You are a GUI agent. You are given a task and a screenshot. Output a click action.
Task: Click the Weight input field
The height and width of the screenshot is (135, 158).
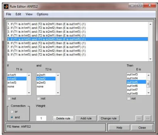coord(41,118)
